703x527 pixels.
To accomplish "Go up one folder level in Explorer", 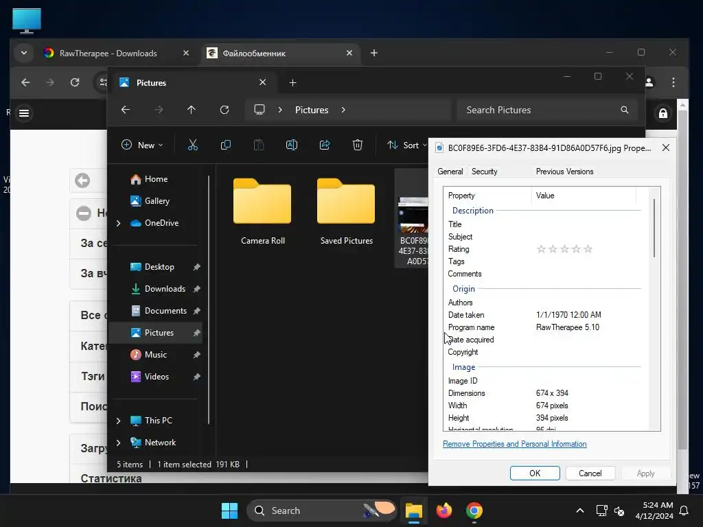I will (191, 110).
